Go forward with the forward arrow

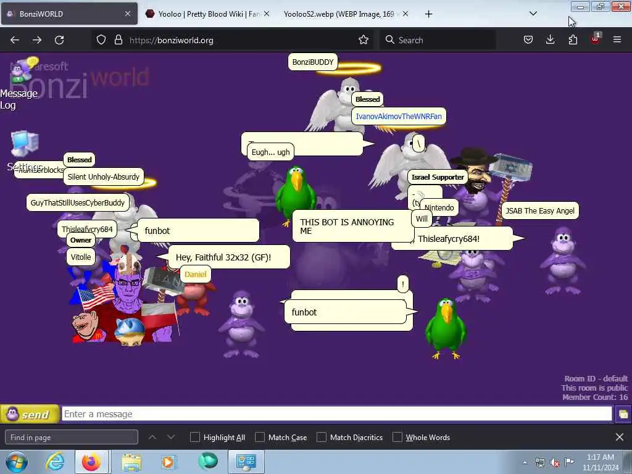click(x=37, y=40)
